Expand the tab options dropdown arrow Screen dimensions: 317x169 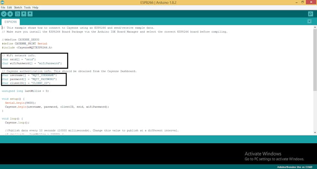click(310, 21)
